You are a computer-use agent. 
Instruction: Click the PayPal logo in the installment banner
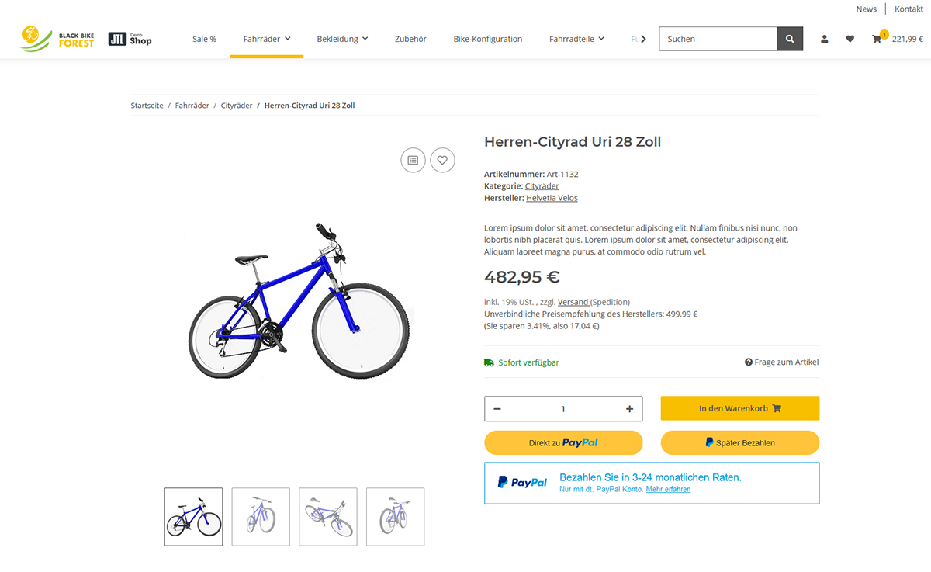521,481
